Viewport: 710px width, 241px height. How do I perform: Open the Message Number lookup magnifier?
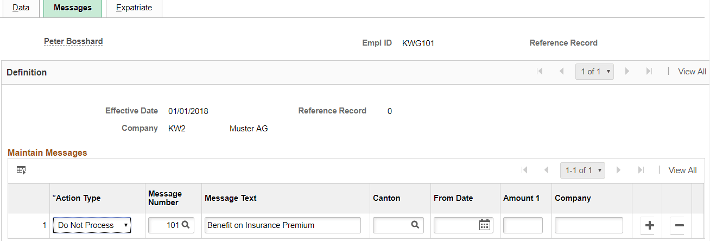pos(186,225)
